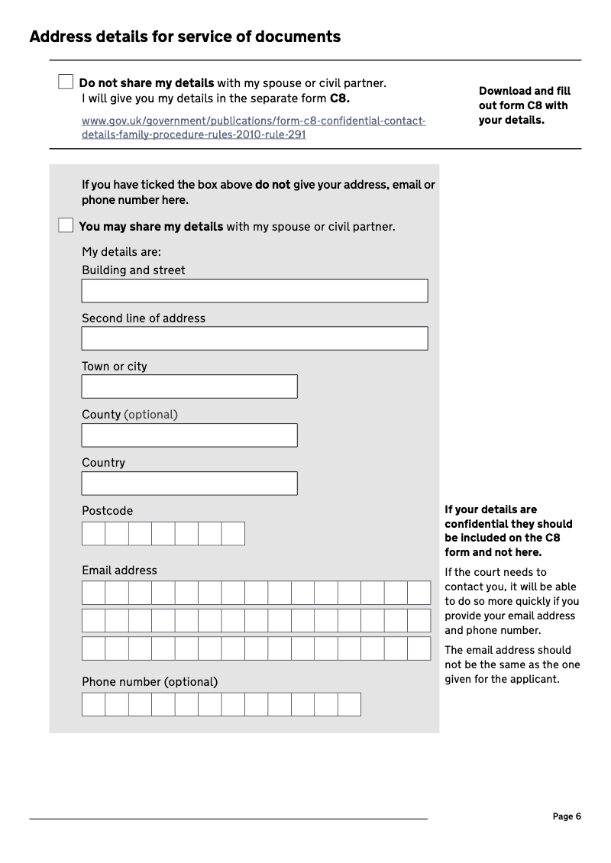
Task: Click the Building and street field
Action: click(254, 291)
